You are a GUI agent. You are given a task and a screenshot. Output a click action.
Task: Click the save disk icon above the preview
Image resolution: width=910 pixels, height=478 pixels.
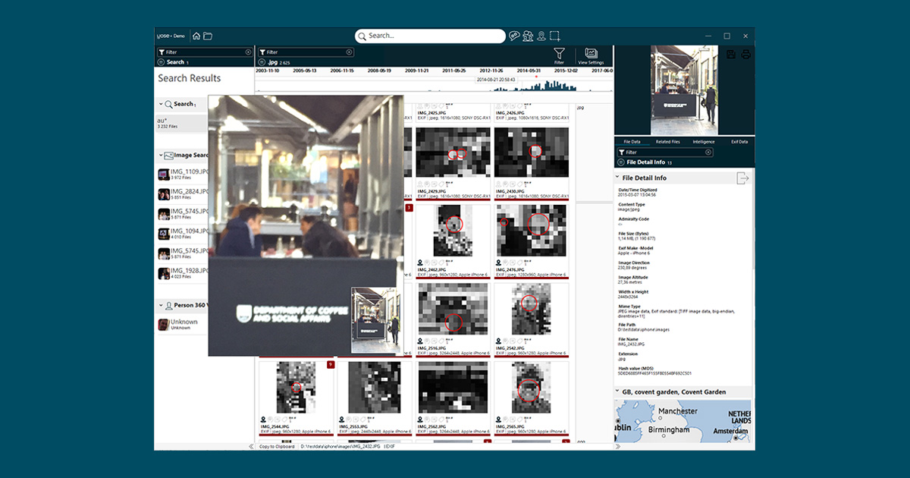pos(731,55)
